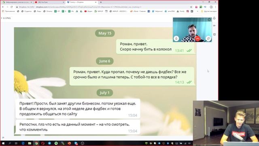Open the Helpscout bookmark
The width and height of the screenshot is (259, 146).
pos(157,11)
